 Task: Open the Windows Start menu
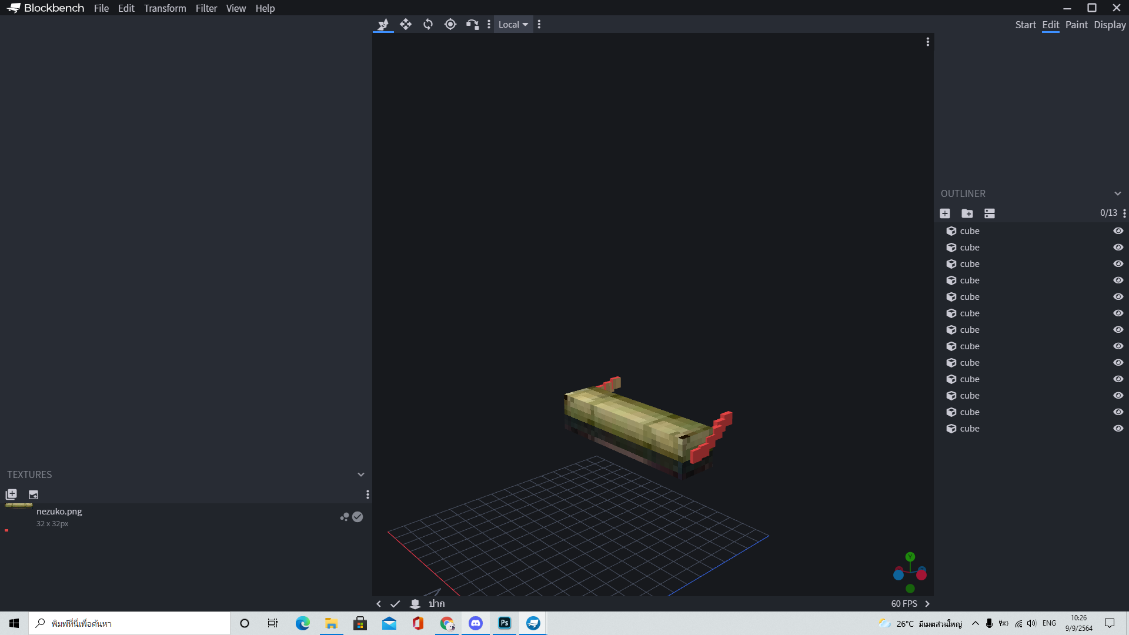click(x=14, y=623)
